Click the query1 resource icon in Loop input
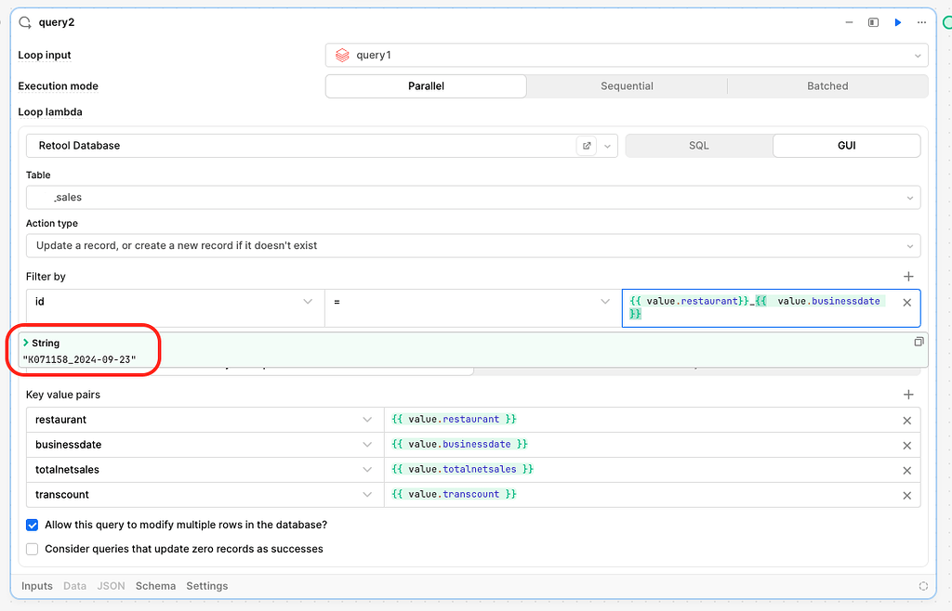Viewport: 952px width, 611px height. (342, 55)
